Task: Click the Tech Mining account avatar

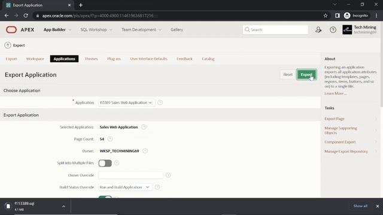Action: coord(347,30)
